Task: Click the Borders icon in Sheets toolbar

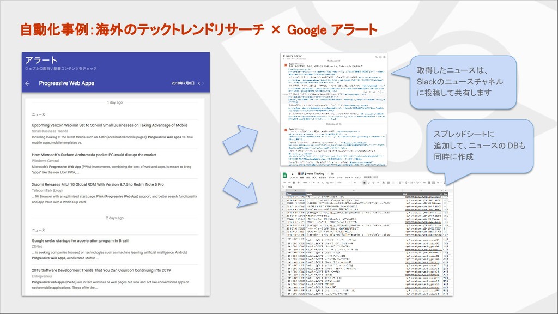Action: point(389,183)
